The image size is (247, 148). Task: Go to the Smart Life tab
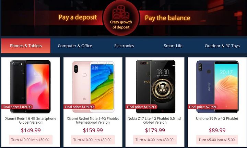[x=173, y=46]
